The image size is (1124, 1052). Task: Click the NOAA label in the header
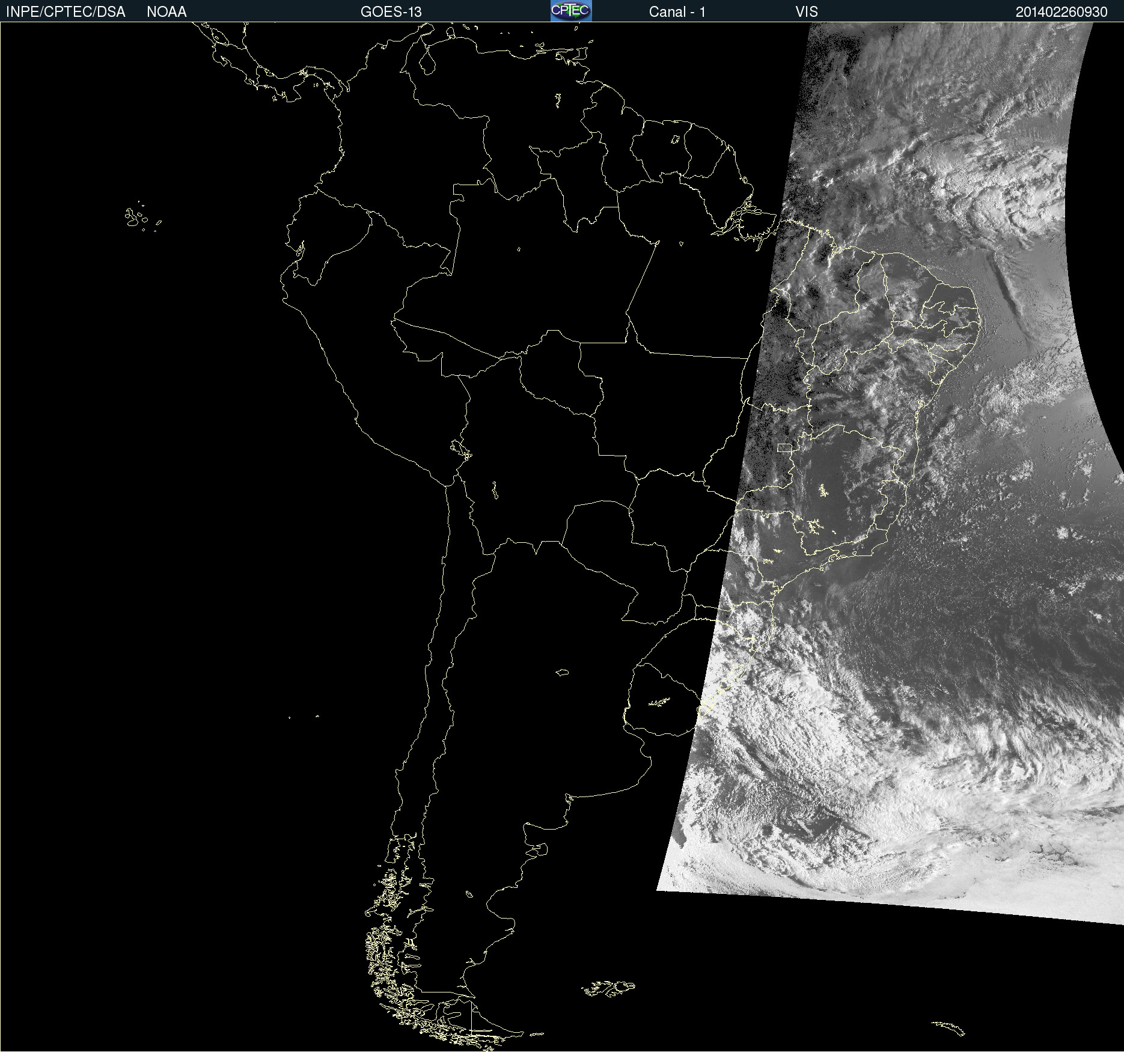coord(166,12)
